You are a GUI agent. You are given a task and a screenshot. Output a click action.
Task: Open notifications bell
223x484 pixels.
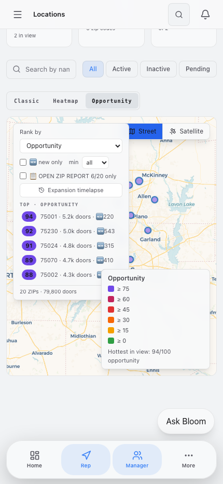point(205,15)
